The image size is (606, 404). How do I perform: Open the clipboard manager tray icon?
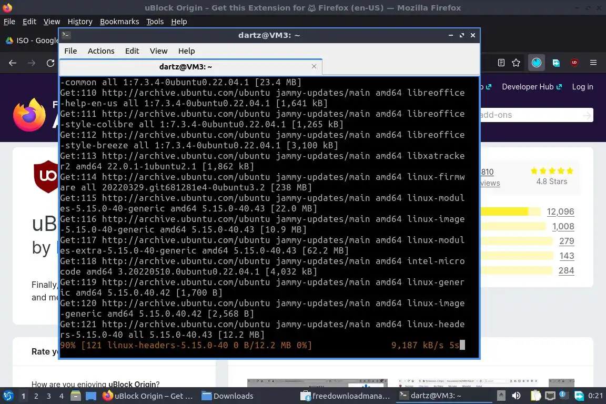536,396
